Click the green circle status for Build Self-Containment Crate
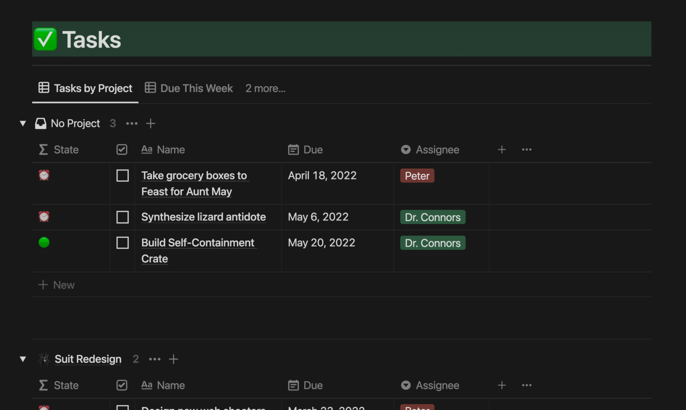Screen dimensions: 686x410 pos(44,242)
